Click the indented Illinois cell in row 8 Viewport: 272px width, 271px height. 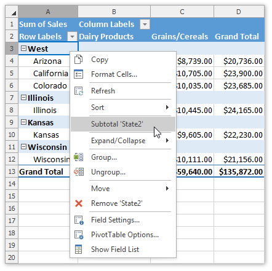click(x=44, y=110)
